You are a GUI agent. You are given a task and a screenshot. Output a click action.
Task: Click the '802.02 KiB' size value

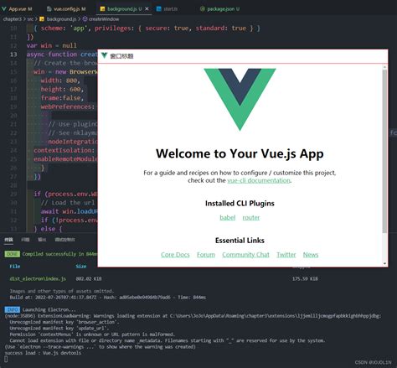point(89,278)
